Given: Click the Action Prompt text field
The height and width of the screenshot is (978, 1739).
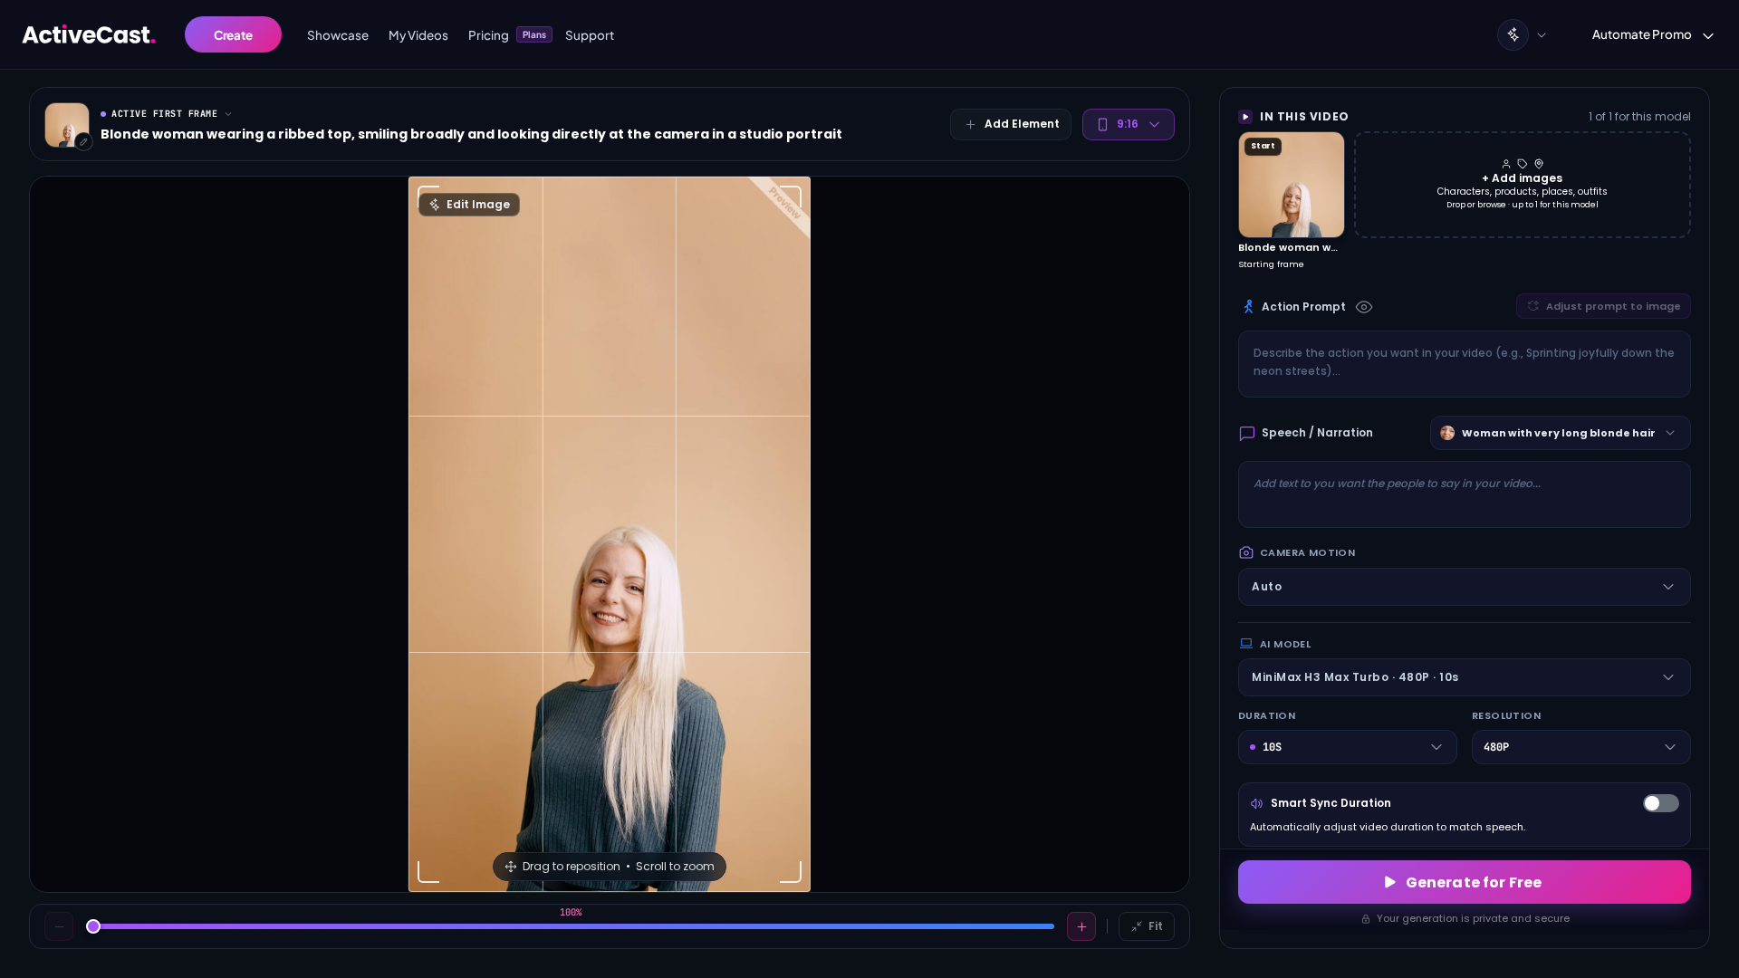Looking at the screenshot, I should coord(1465,364).
